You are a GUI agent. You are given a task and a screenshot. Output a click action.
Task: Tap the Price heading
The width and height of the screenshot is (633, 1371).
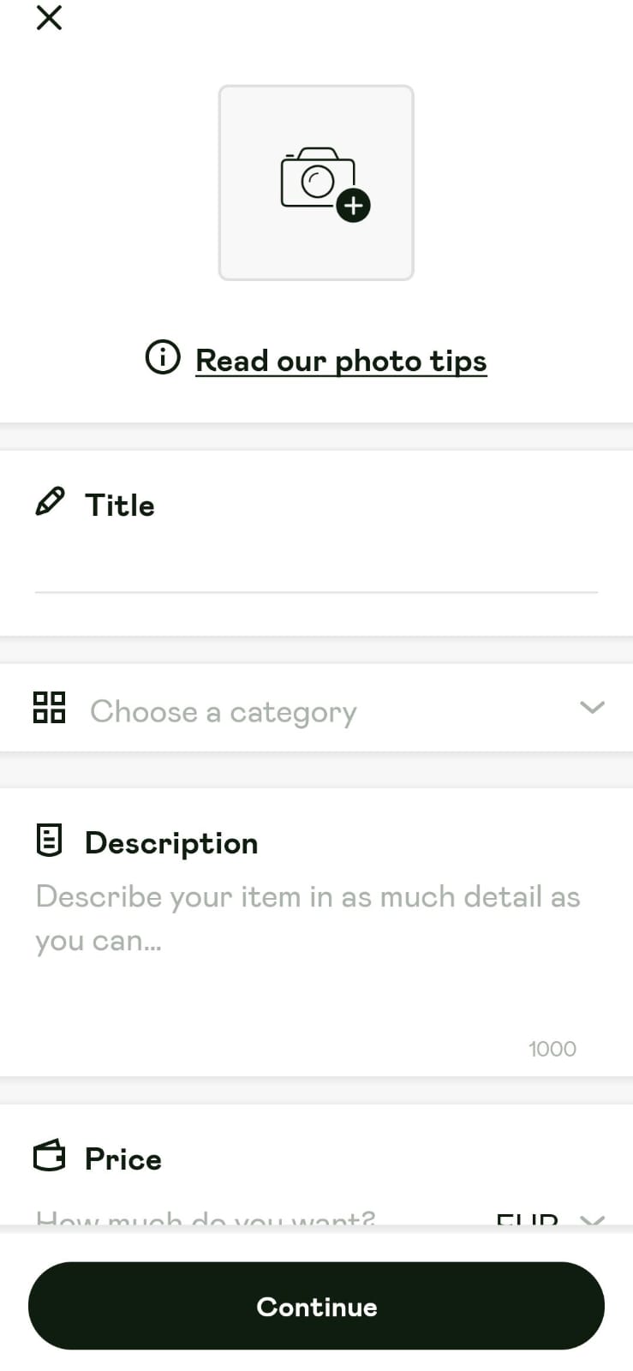pos(123,1159)
